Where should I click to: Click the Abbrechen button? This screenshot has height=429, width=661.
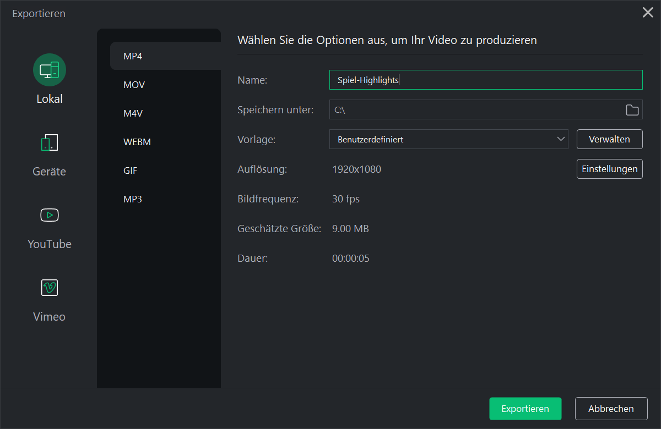[611, 409]
